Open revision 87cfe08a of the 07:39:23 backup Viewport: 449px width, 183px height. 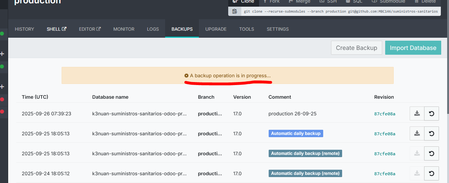(385, 114)
